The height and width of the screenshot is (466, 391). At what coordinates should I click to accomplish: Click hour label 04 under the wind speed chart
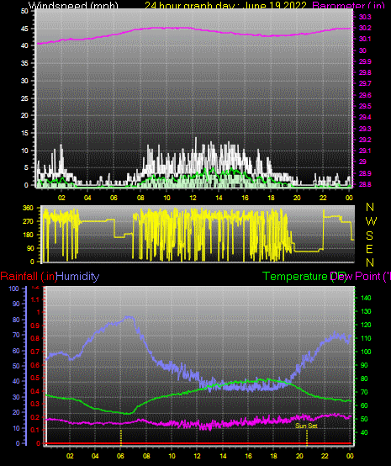coord(87,198)
